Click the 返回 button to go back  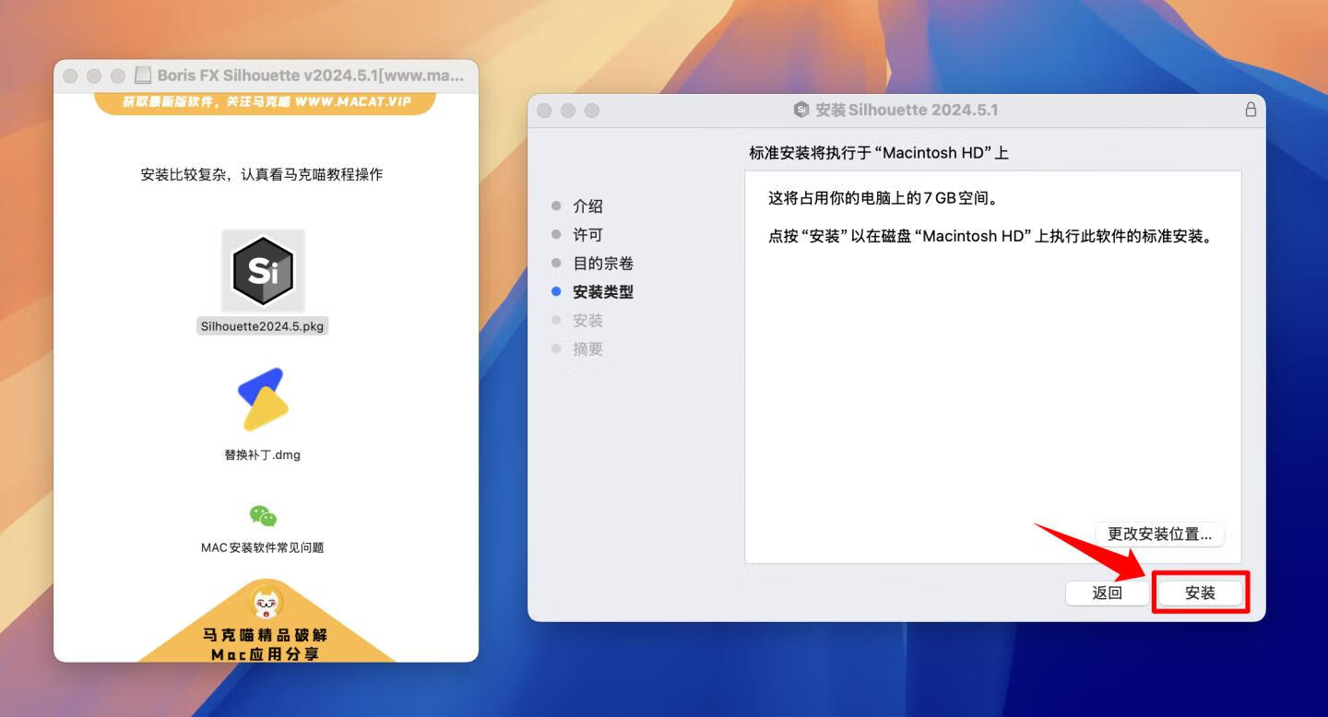pos(1107,594)
